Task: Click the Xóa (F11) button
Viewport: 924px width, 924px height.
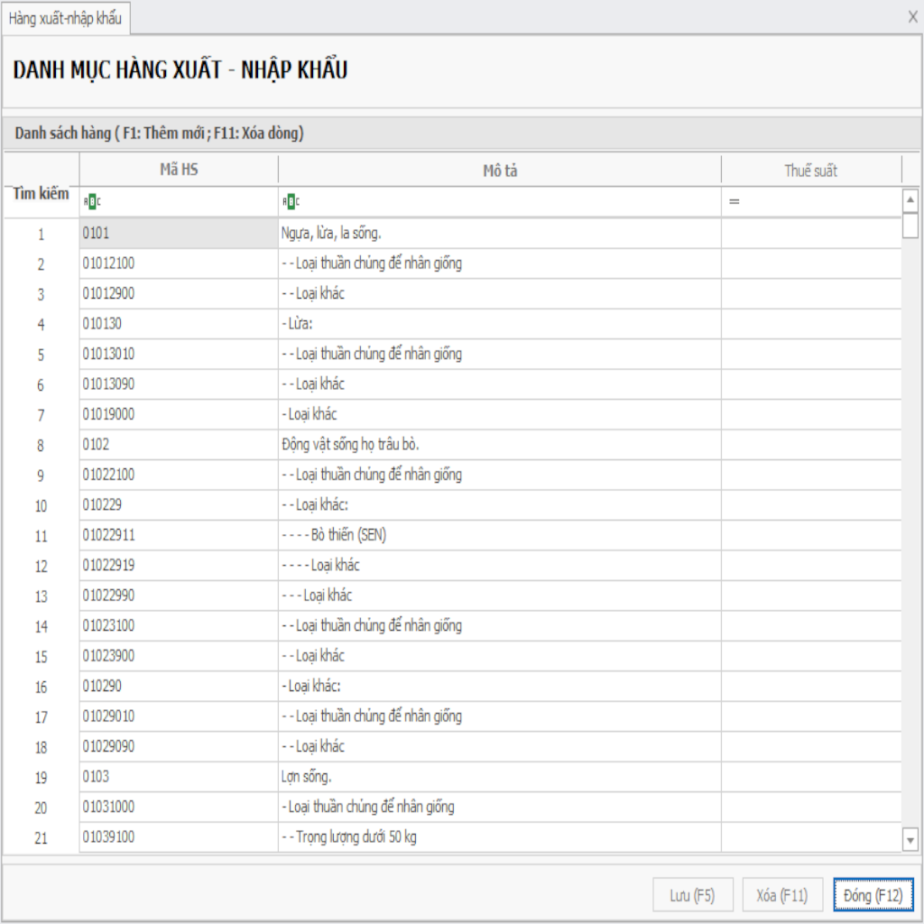Action: [782, 895]
